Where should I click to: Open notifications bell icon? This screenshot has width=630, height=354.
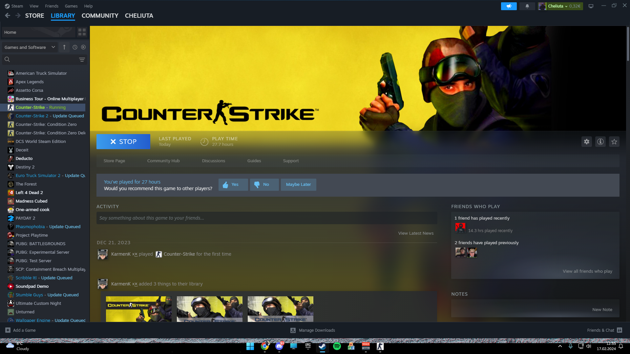[x=527, y=6]
